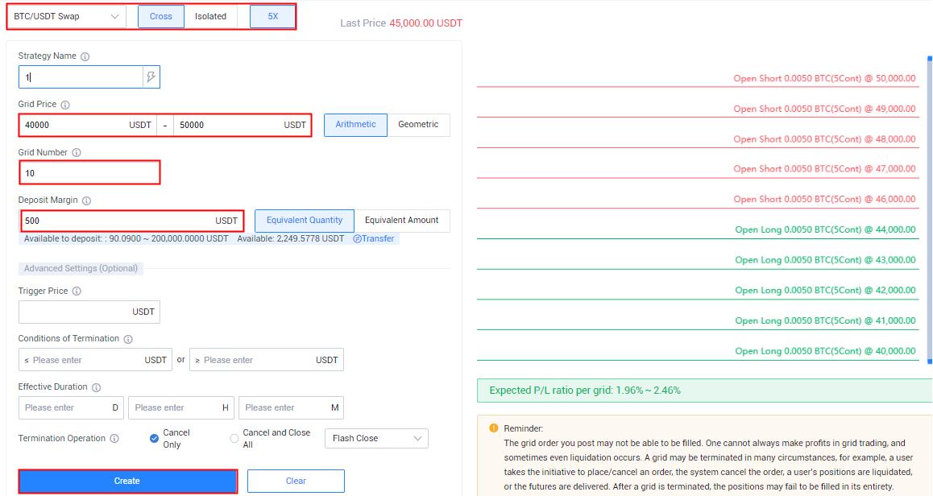Click the Available: 2,249.5778 USDT text
Screen dimensions: 933x496
tap(290, 238)
